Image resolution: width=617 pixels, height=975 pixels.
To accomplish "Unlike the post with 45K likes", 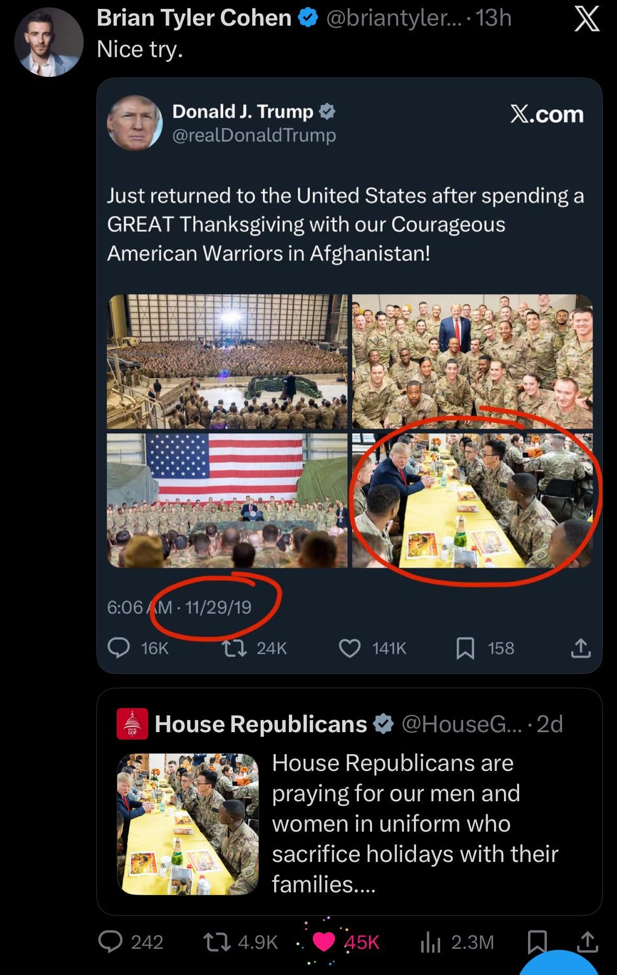I will (324, 942).
